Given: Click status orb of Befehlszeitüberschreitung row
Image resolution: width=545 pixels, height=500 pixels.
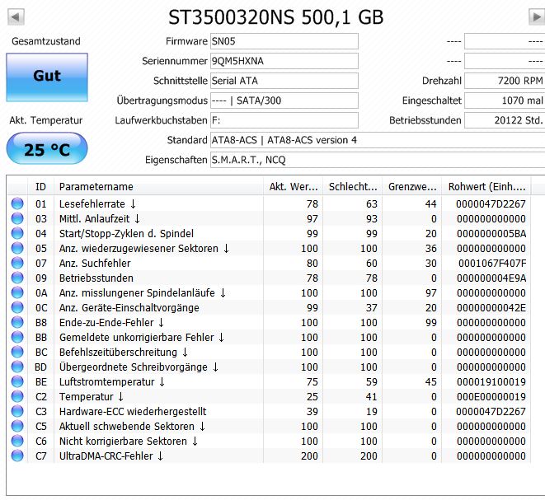Looking at the screenshot, I should coord(17,352).
